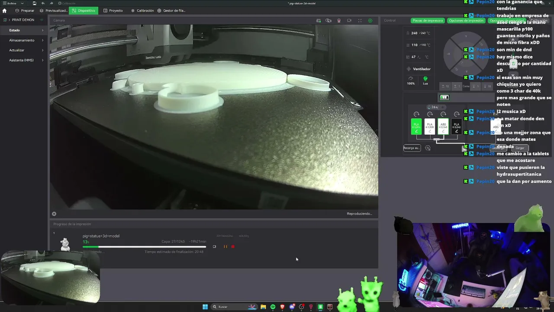Pause the current print job
The width and height of the screenshot is (554, 312).
[225, 247]
